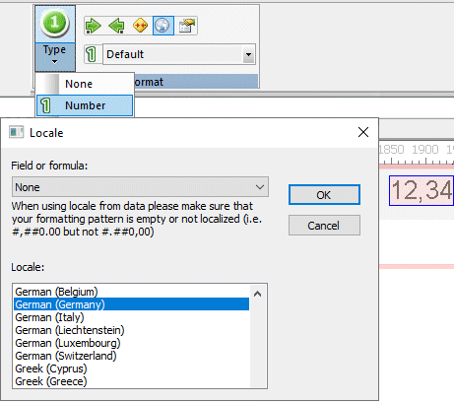Click the Locale dialog title icon

click(x=16, y=132)
